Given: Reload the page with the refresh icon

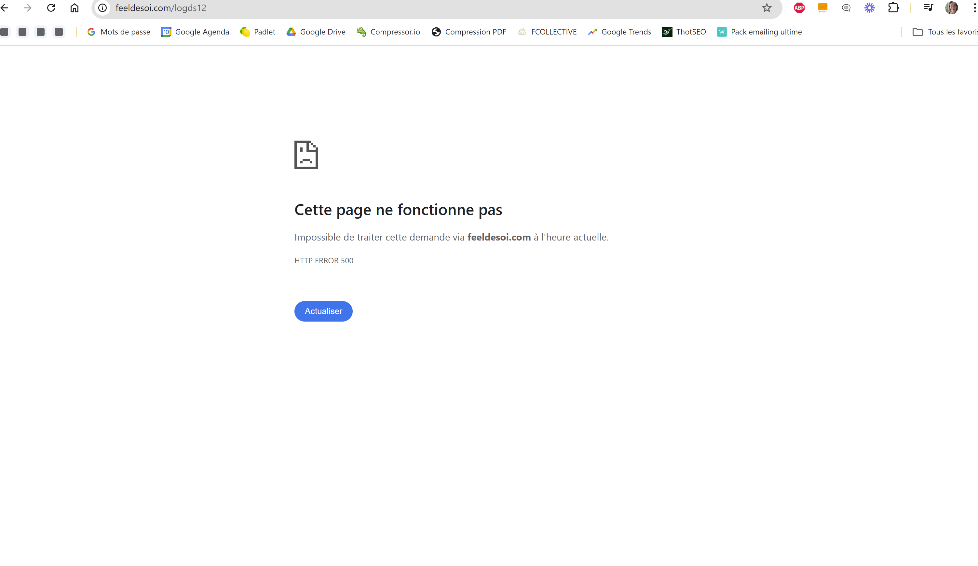Looking at the screenshot, I should click(51, 8).
